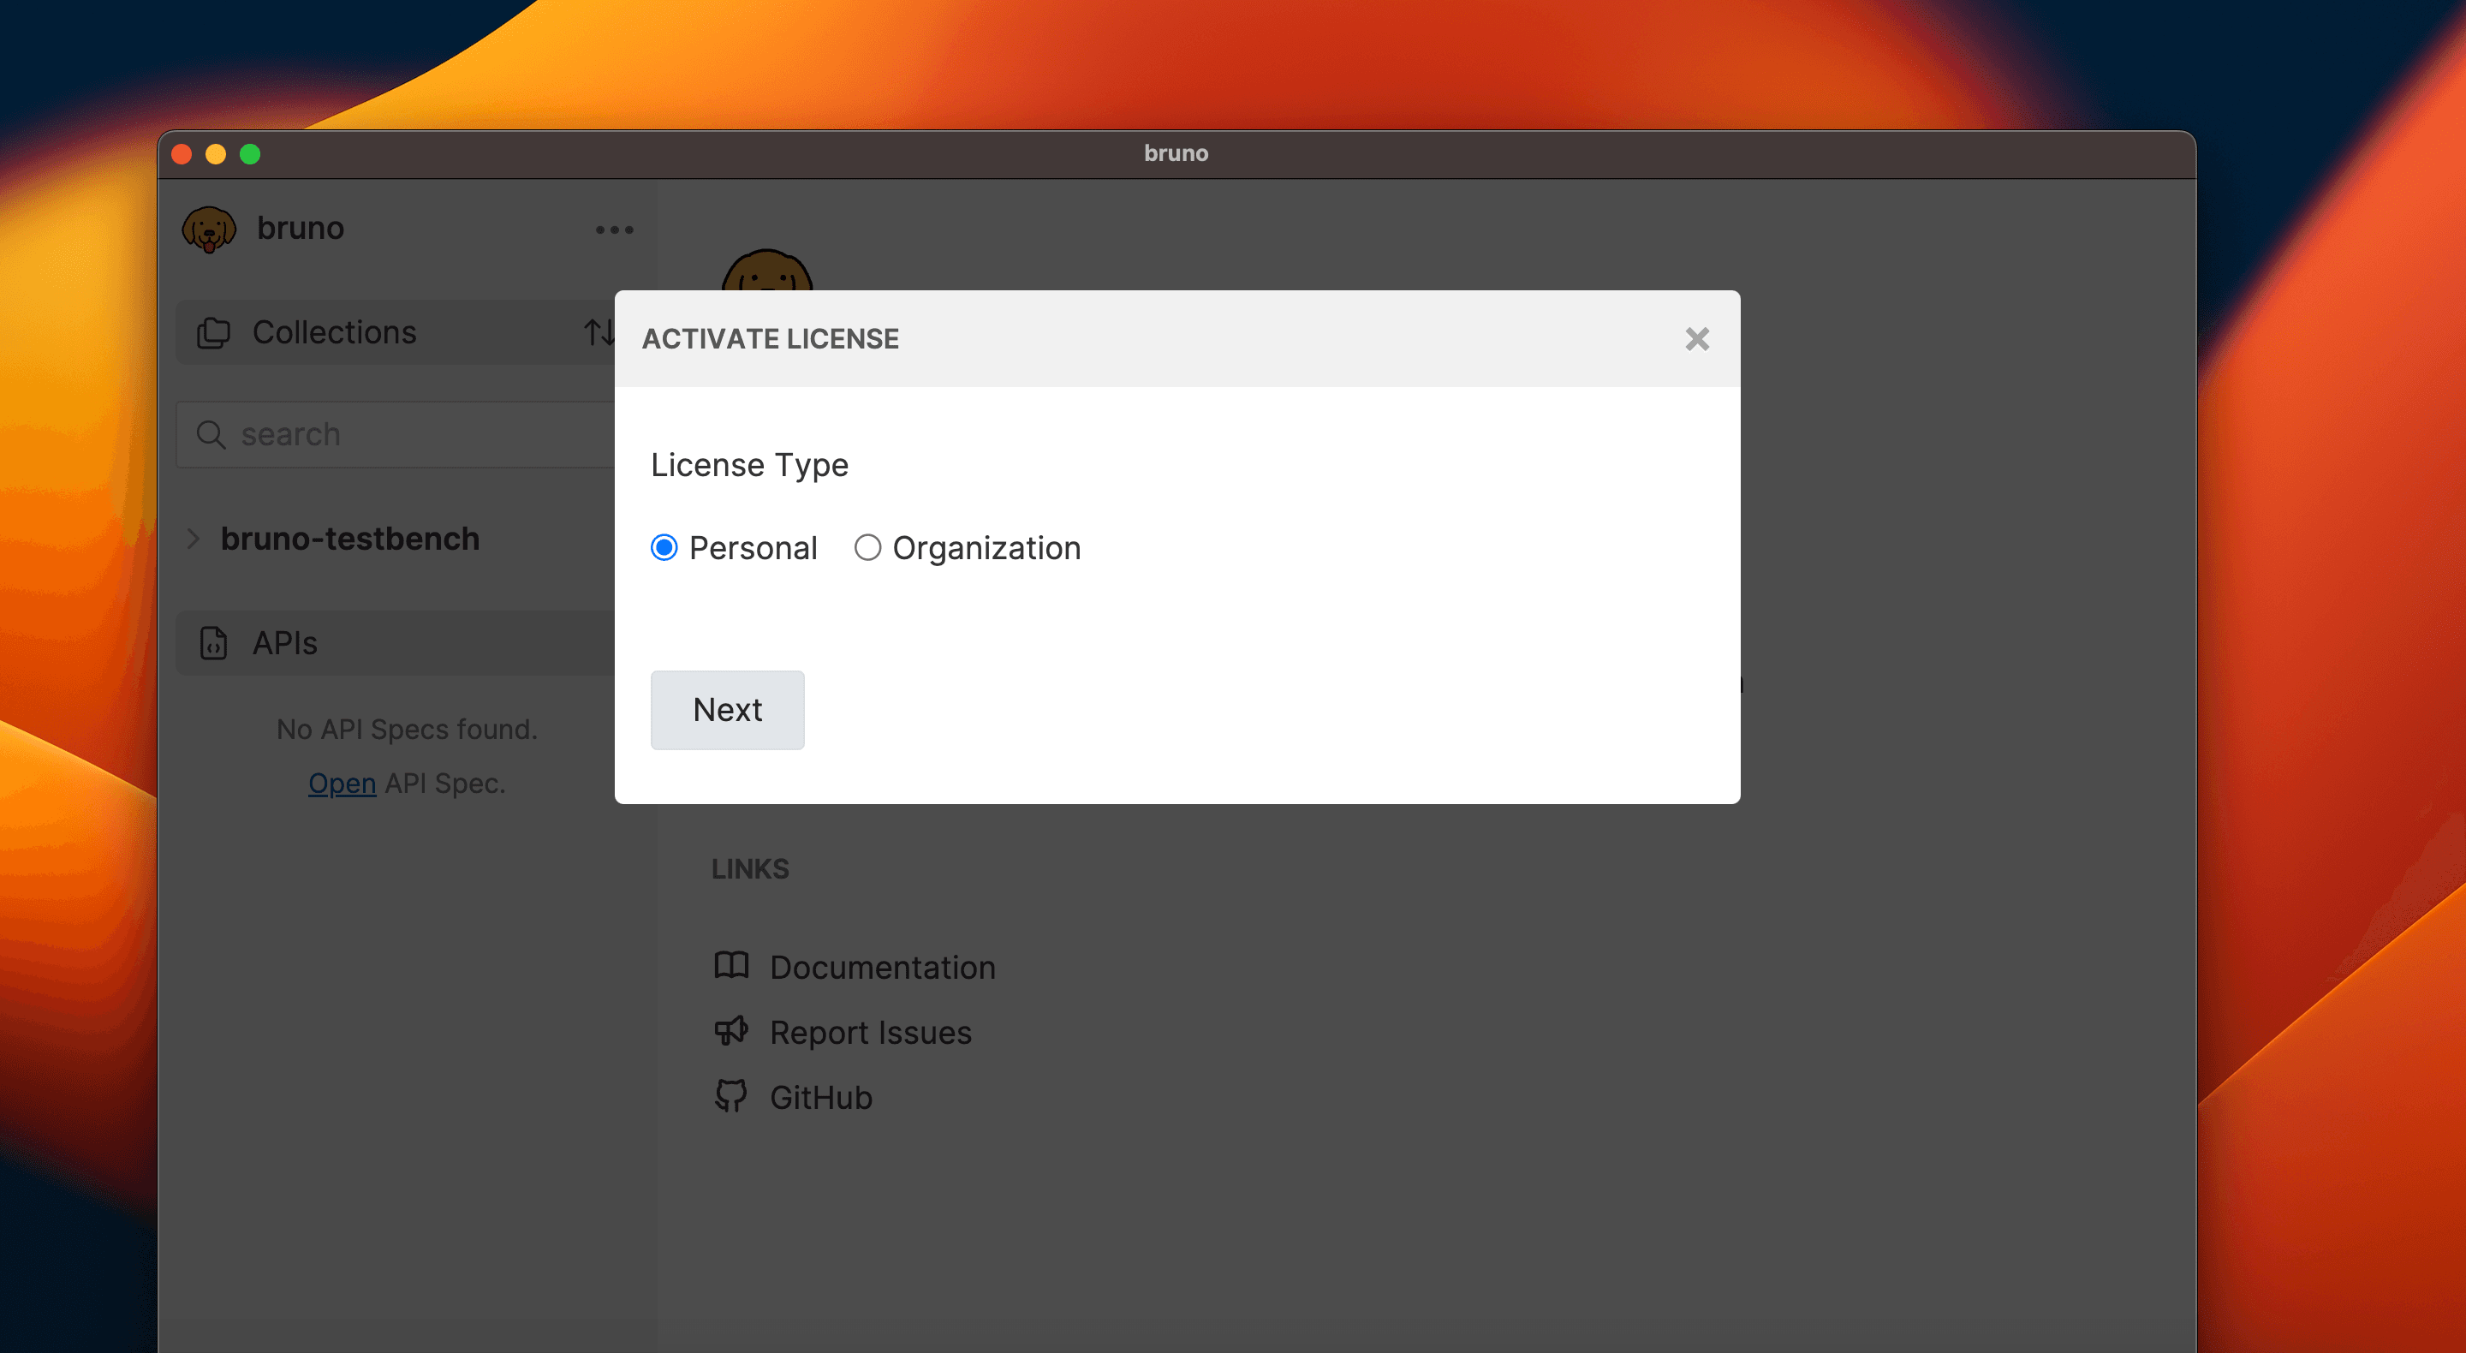Image resolution: width=2466 pixels, height=1353 pixels.
Task: Open the Report Issues link
Action: 870,1032
